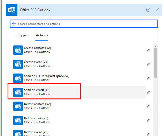164x136 pixels.
Task: Open the help question mark icon
Action: click(148, 10)
